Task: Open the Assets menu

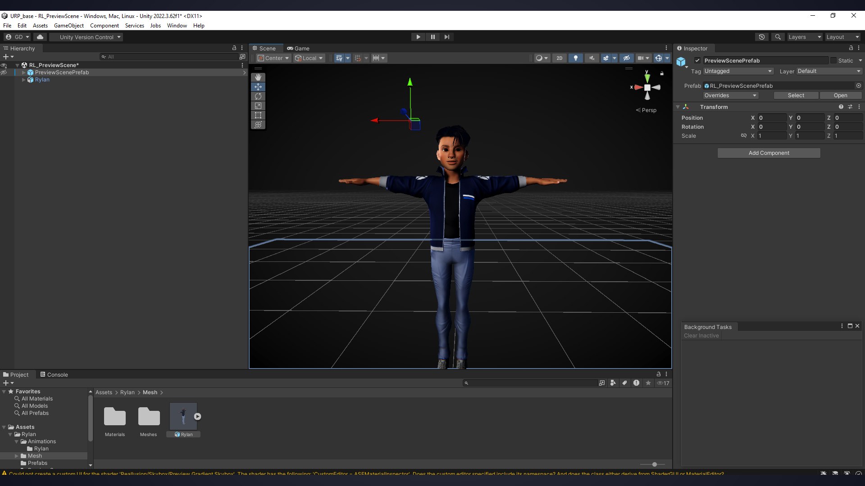Action: pyautogui.click(x=40, y=26)
